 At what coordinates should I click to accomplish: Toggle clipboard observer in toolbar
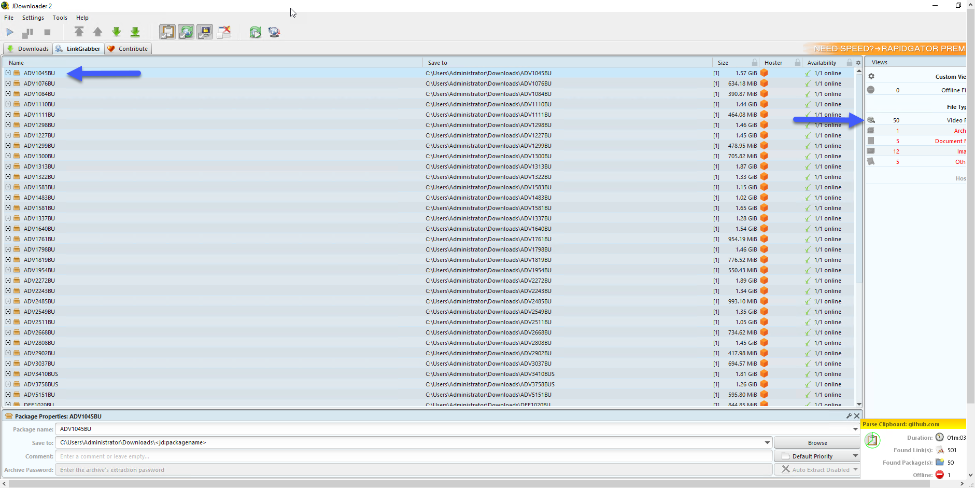pos(167,32)
